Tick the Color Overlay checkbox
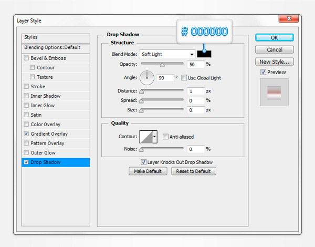Screen dimensions: 315x247 click(x=26, y=124)
